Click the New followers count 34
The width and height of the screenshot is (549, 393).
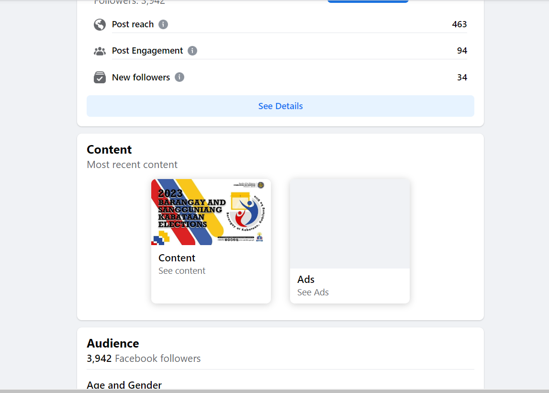click(x=462, y=78)
